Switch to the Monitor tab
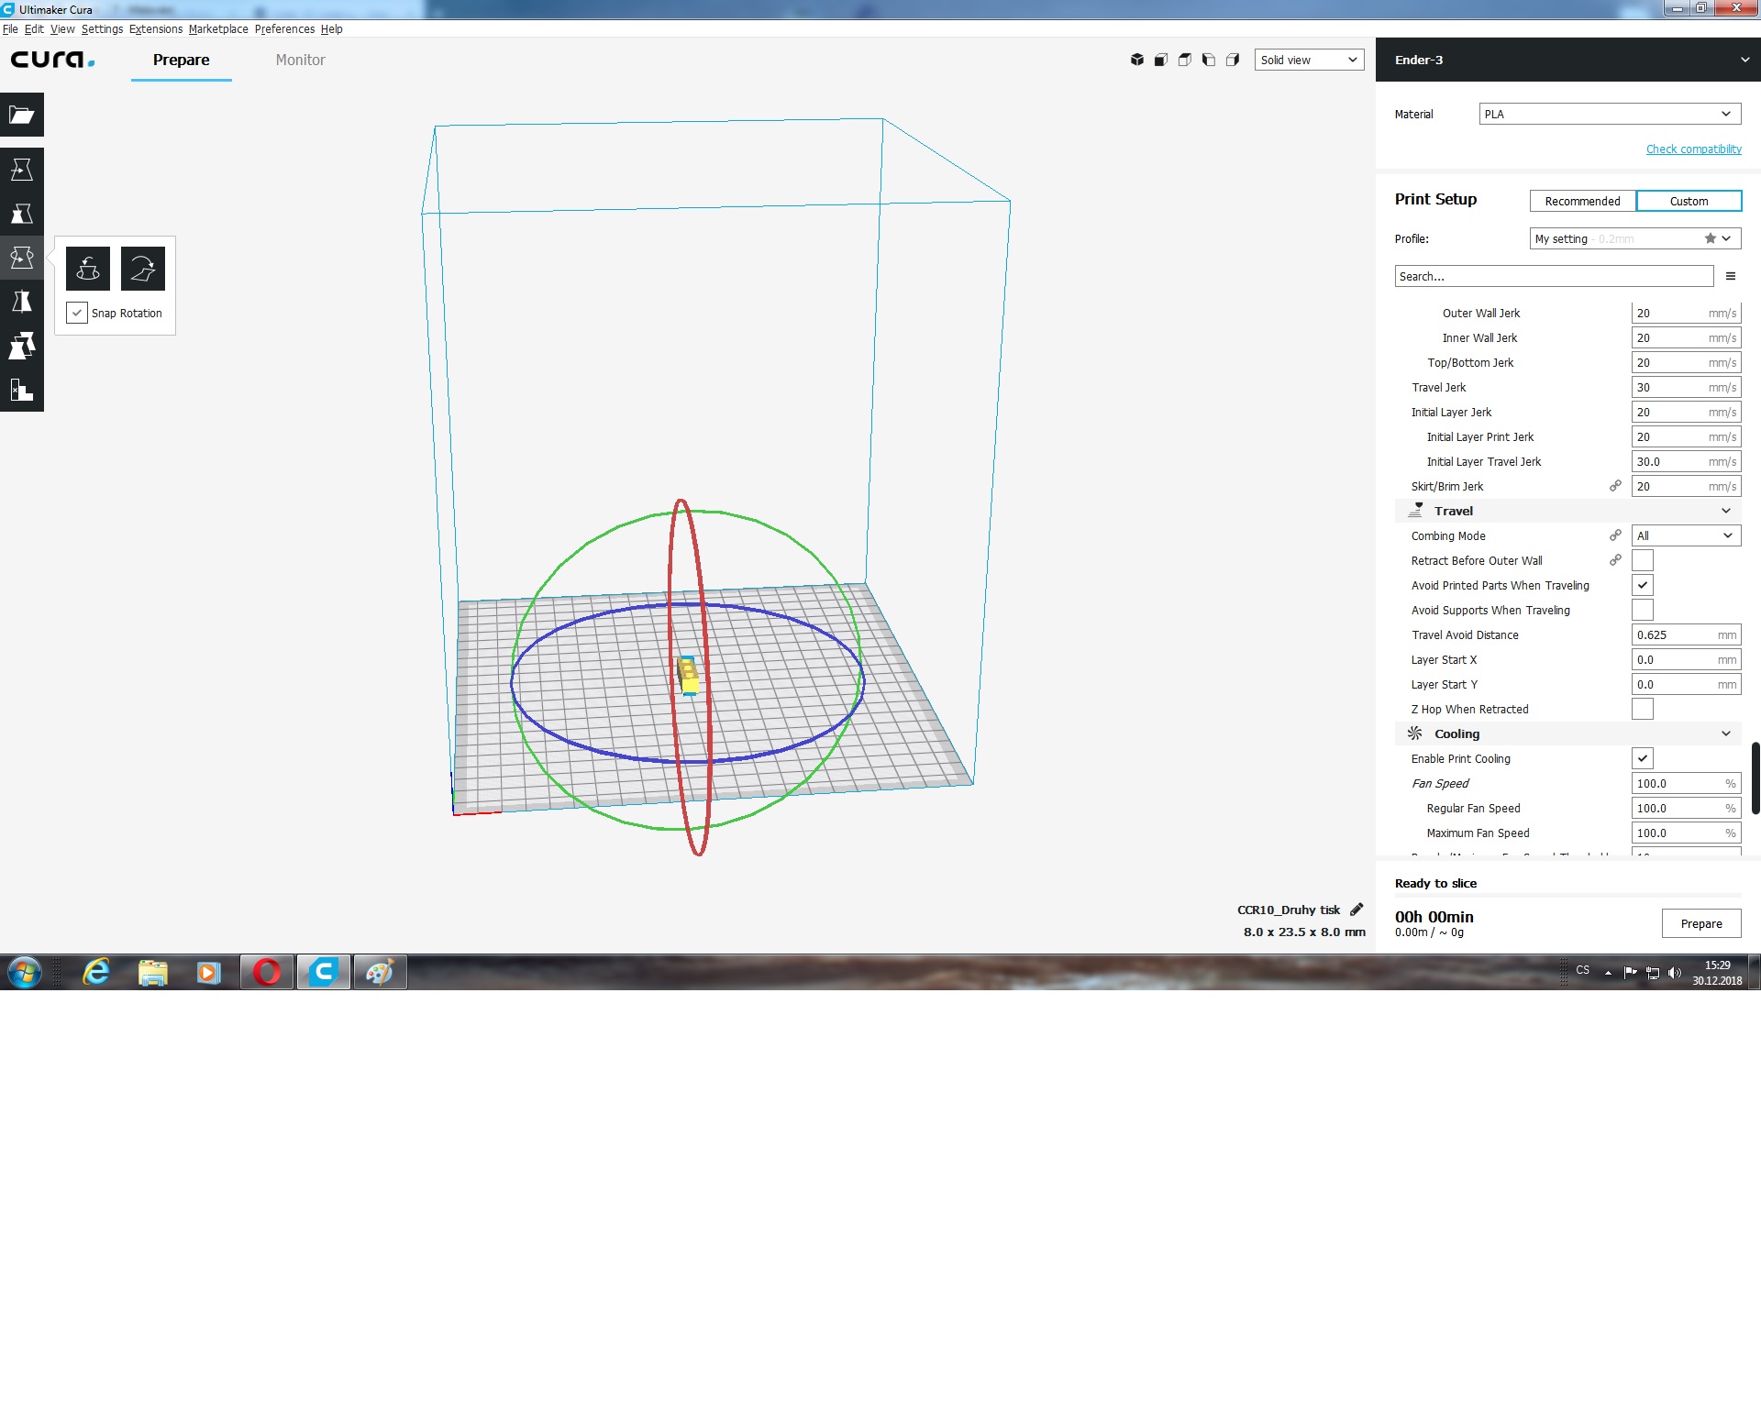 [x=300, y=60]
